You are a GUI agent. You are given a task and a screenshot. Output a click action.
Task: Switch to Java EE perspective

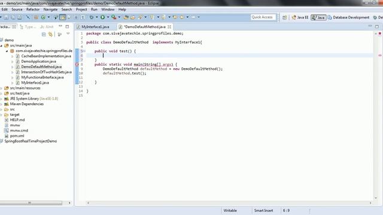click(x=300, y=17)
